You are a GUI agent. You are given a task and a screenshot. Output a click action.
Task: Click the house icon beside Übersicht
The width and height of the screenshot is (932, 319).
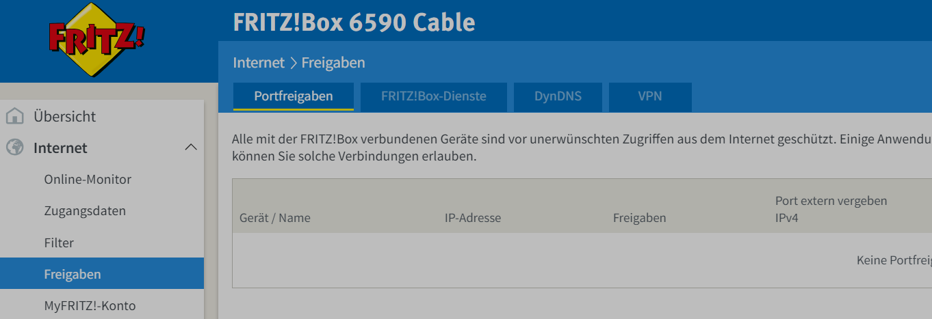pyautogui.click(x=15, y=116)
